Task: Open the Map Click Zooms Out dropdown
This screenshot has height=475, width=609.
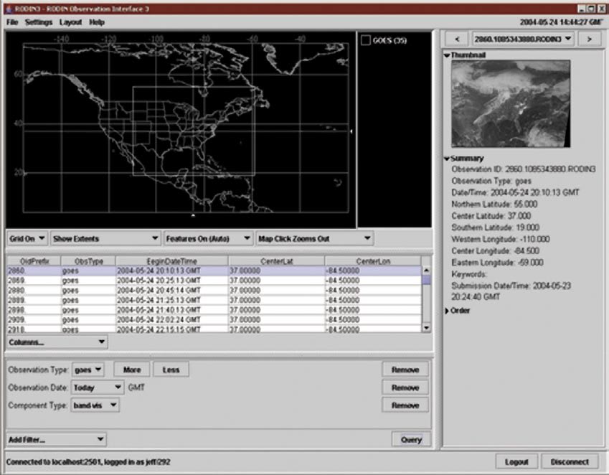Action: [314, 238]
